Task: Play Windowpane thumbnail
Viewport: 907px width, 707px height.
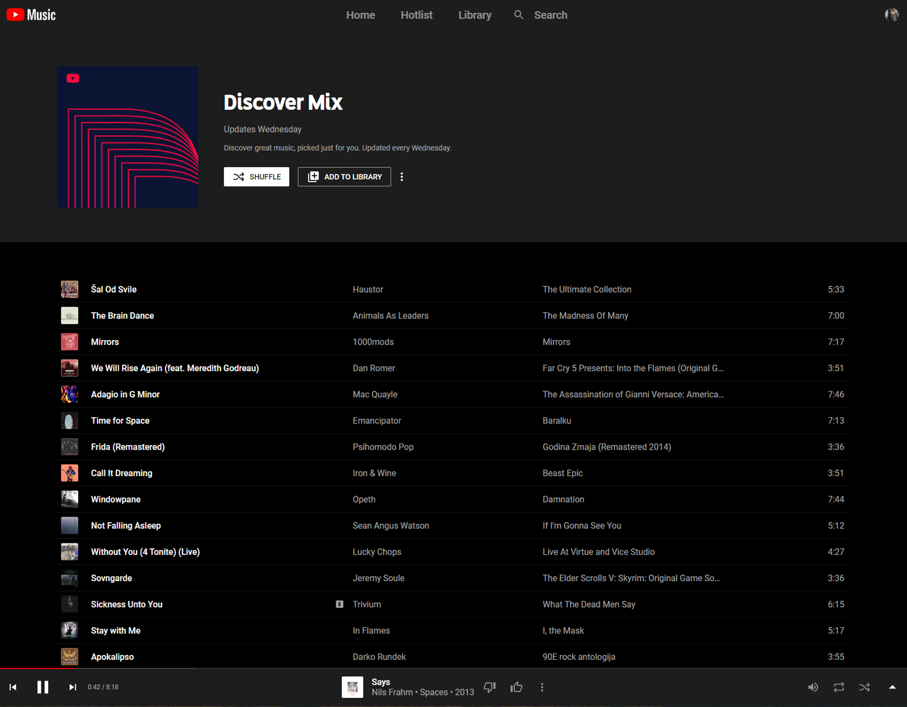Action: click(70, 499)
